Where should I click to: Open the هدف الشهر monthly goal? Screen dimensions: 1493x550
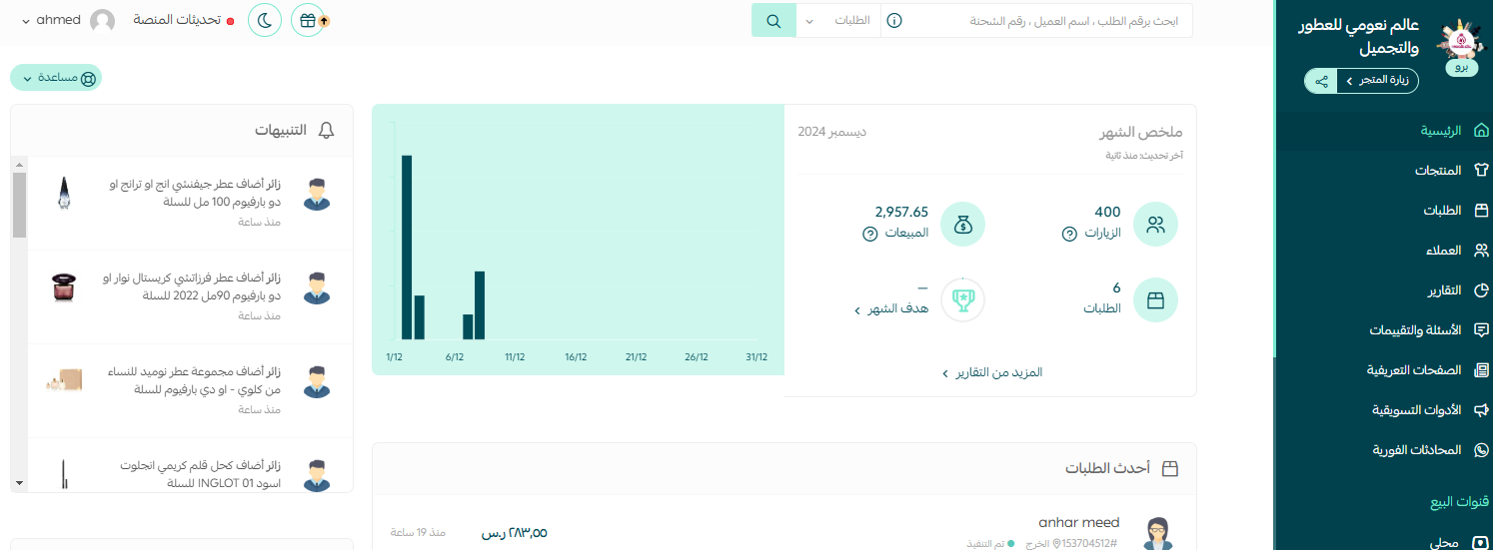click(x=891, y=309)
